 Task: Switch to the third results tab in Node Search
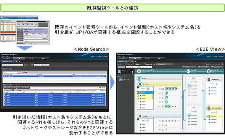pos(24,85)
